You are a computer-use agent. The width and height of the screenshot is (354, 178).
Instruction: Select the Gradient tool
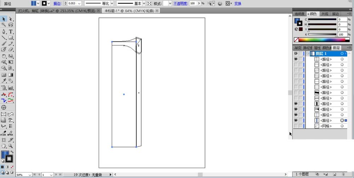(x=11, y=75)
